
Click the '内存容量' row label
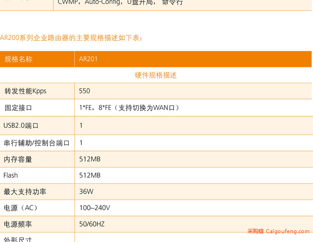tap(18, 159)
